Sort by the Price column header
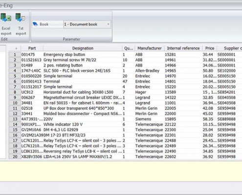Viewport: 242px width, 195px height. point(210,48)
